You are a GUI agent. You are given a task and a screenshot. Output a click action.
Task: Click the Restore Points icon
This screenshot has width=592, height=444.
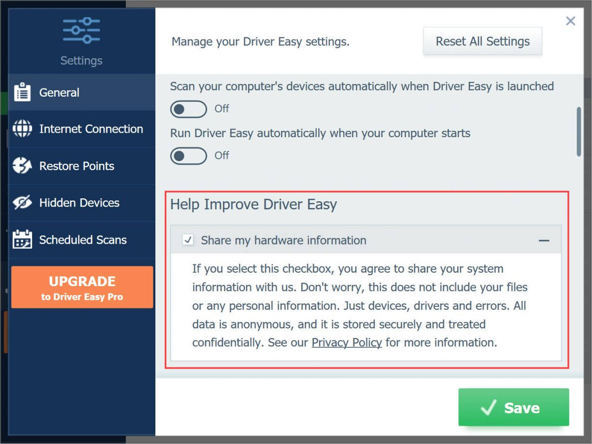[22, 166]
